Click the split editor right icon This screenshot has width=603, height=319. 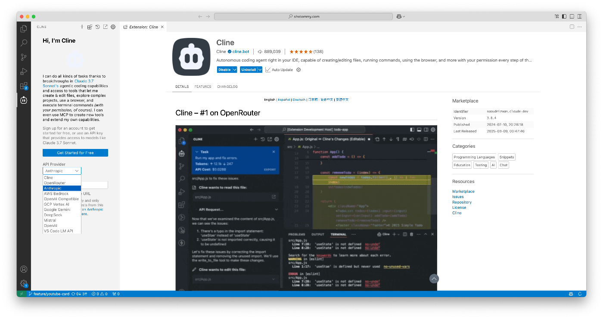572,27
